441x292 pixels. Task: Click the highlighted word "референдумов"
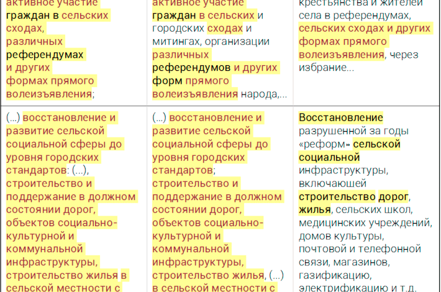click(191, 68)
